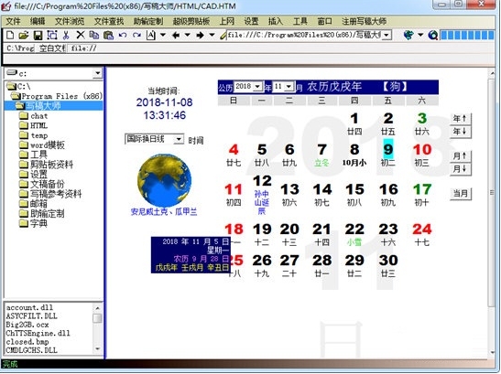
Task: Open the 文件 menu
Action: (x=14, y=21)
